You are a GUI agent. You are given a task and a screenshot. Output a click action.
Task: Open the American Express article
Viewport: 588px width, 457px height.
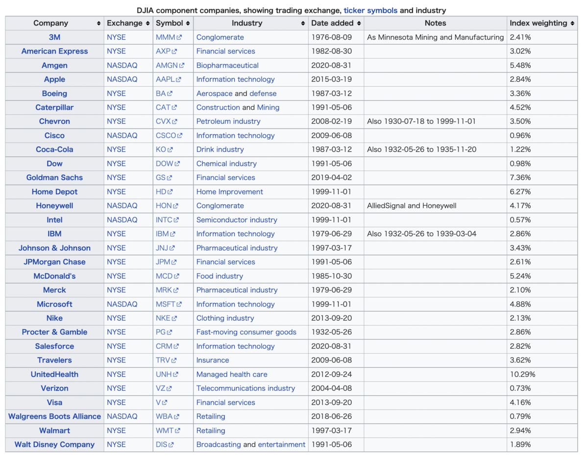coord(54,51)
